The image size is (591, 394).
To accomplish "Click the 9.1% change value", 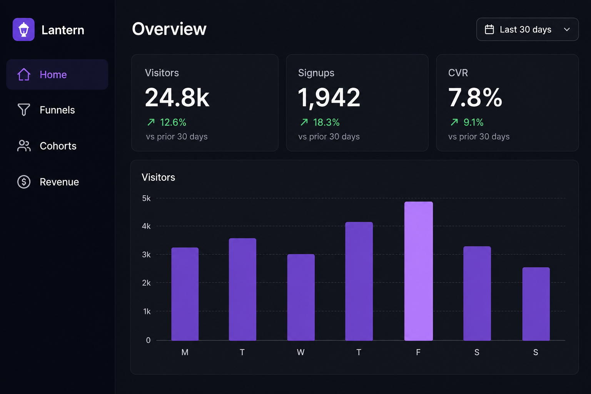I will click(x=473, y=122).
